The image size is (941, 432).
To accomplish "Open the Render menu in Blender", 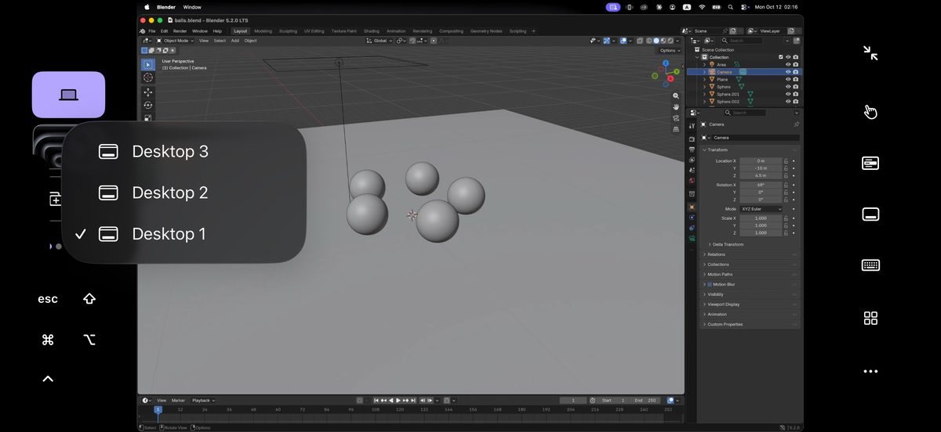I will point(180,31).
